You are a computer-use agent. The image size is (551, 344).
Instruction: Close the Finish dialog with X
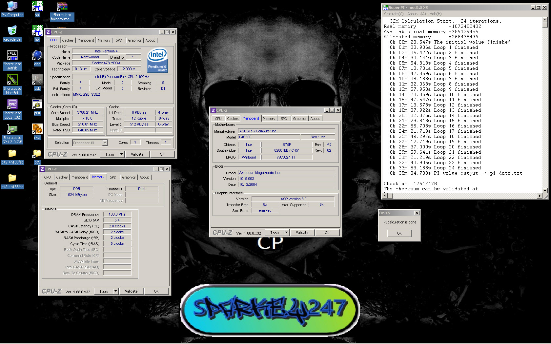tap(417, 213)
